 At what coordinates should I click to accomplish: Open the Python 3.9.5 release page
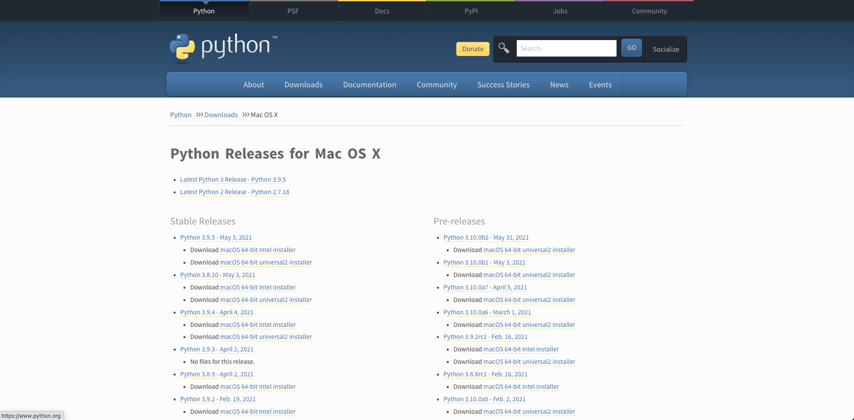[216, 237]
